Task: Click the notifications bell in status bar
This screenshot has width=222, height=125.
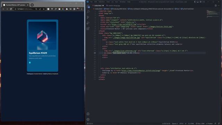Action: click(219, 124)
